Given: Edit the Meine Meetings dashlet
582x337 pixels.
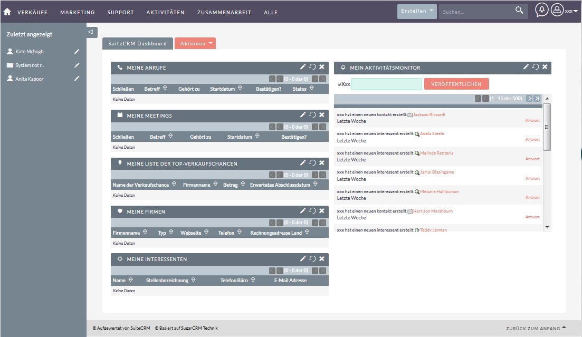Looking at the screenshot, I should (303, 114).
